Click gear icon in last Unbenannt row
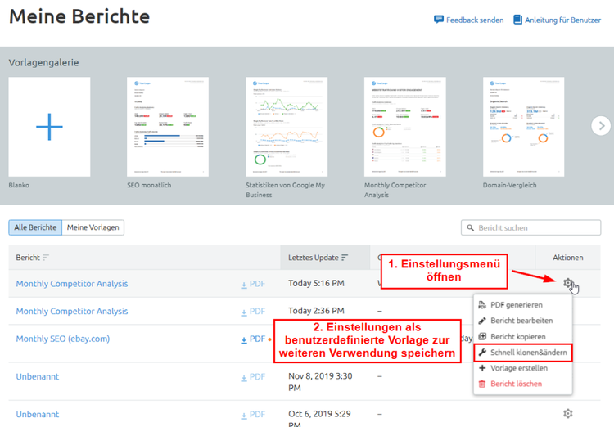Screen dimensions: 614x427 [568, 413]
